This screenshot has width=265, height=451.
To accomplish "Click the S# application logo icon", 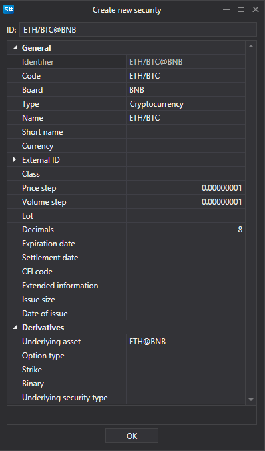I will [x=9, y=9].
